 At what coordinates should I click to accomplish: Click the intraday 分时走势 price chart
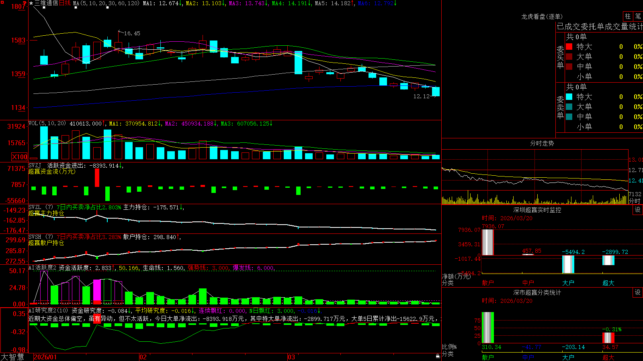pos(535,170)
